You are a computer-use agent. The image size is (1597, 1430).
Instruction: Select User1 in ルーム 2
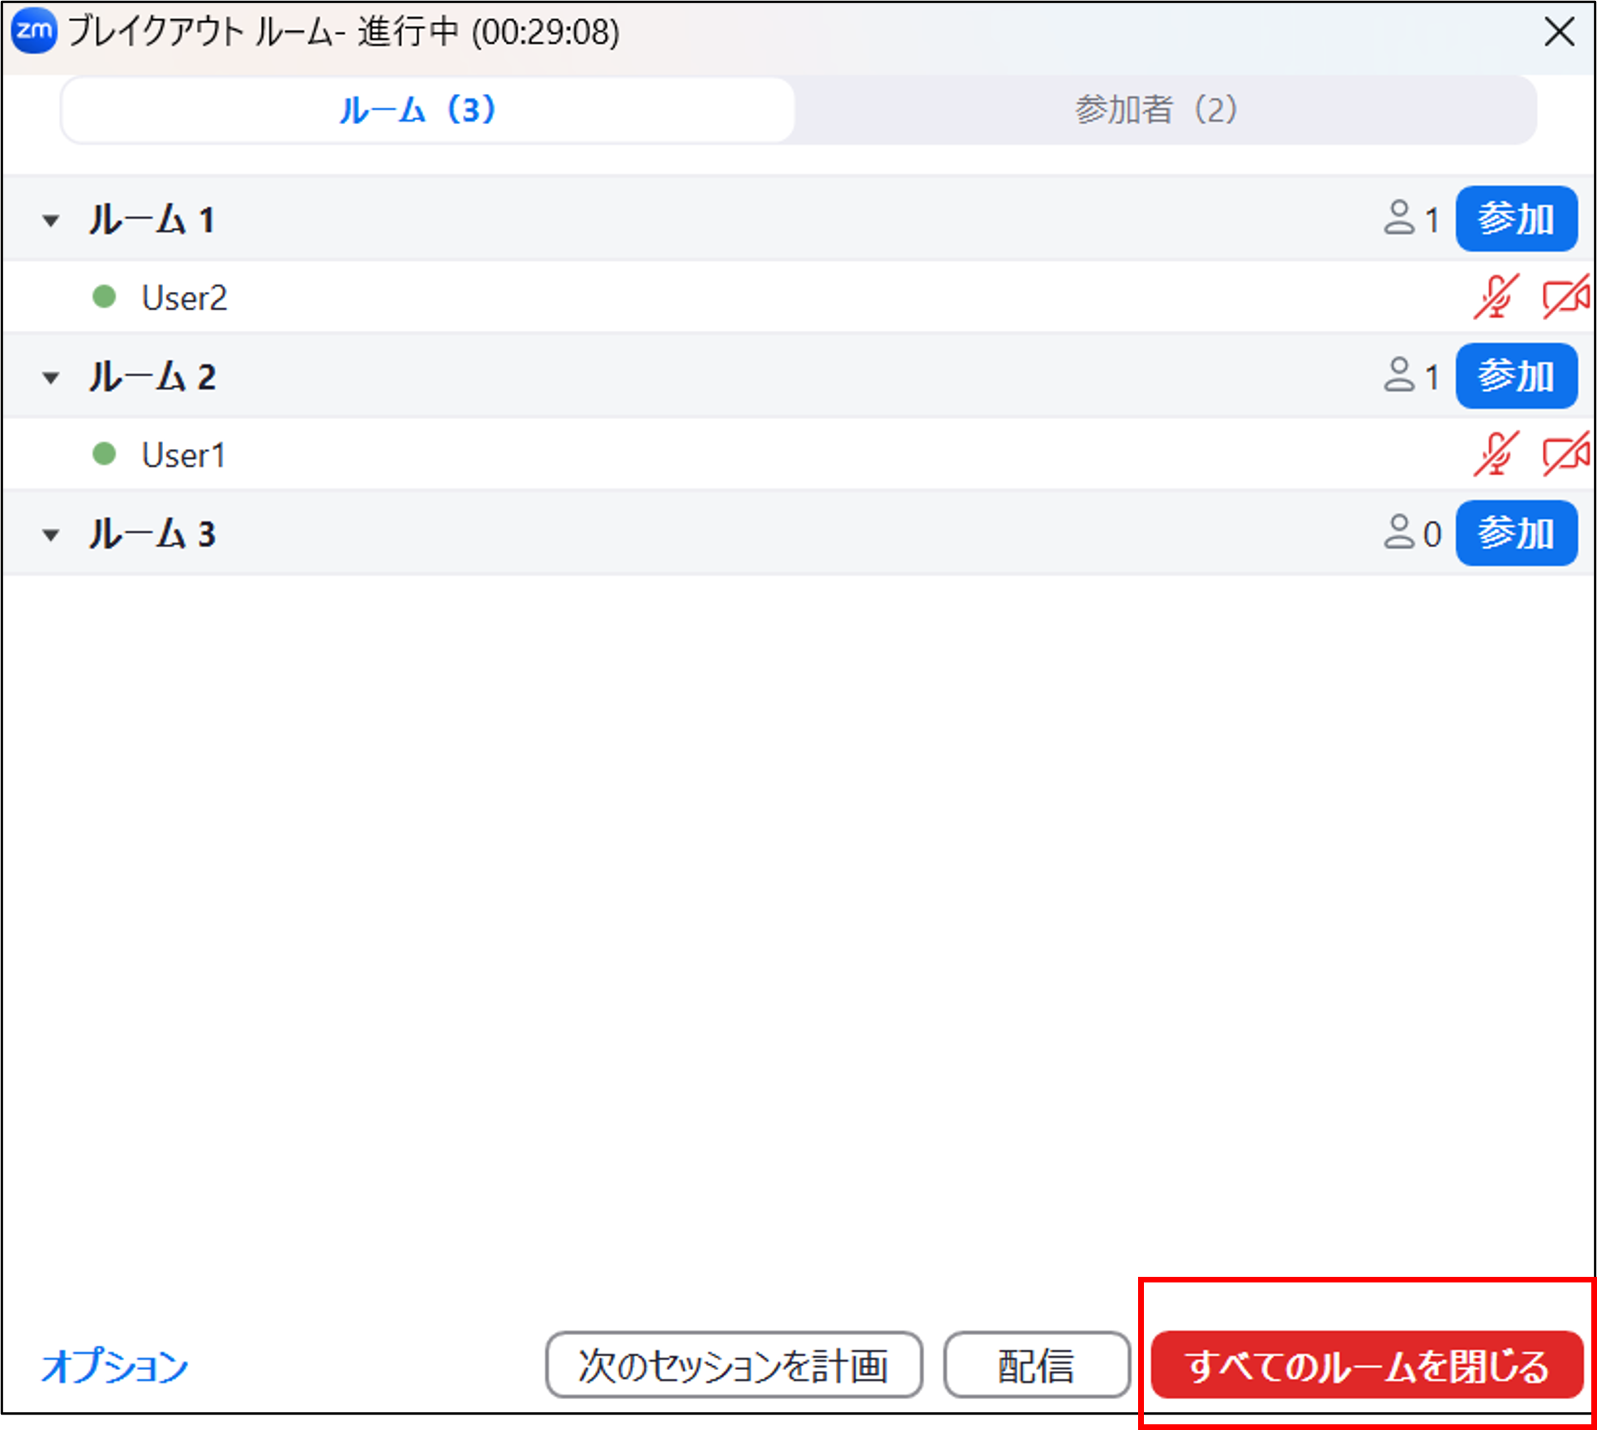point(798,454)
